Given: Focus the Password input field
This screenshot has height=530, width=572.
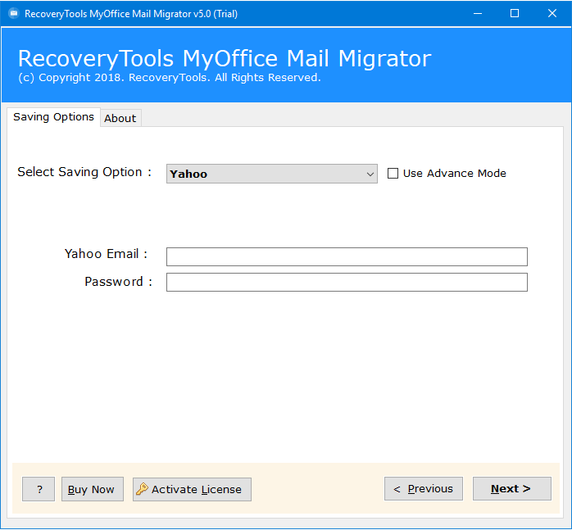Looking at the screenshot, I should coord(347,283).
